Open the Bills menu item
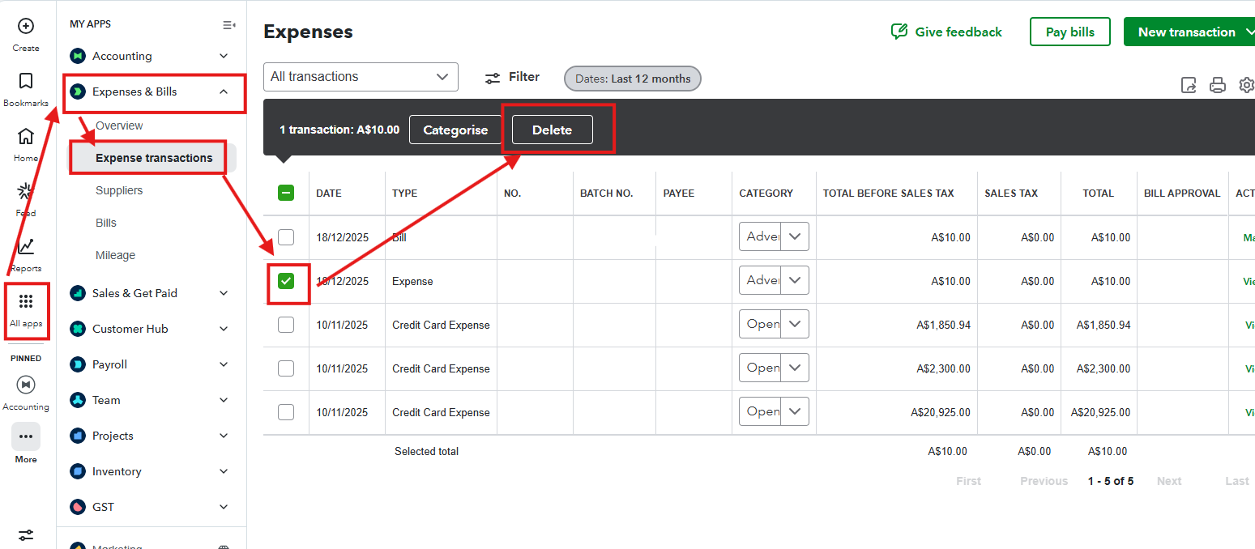1255x549 pixels. [106, 223]
